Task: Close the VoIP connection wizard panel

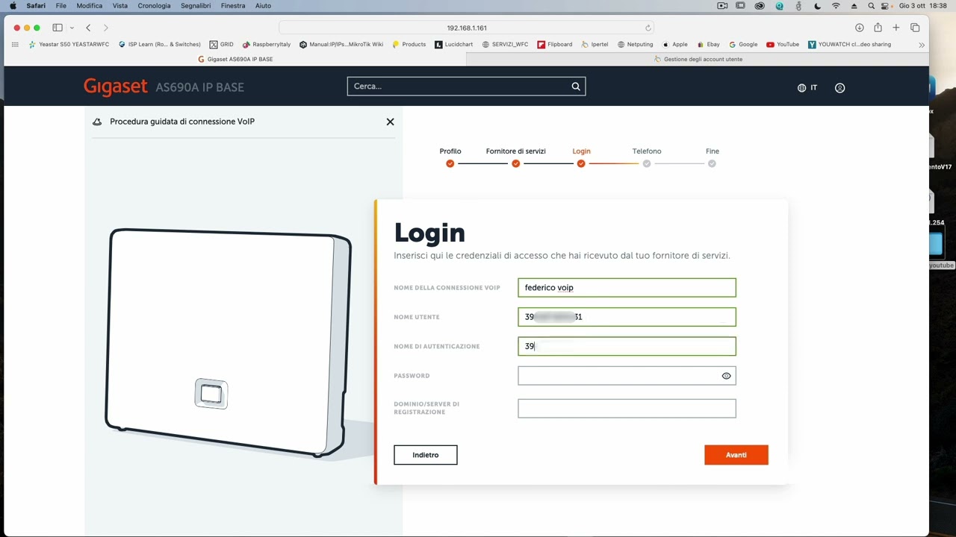Action: pos(390,122)
